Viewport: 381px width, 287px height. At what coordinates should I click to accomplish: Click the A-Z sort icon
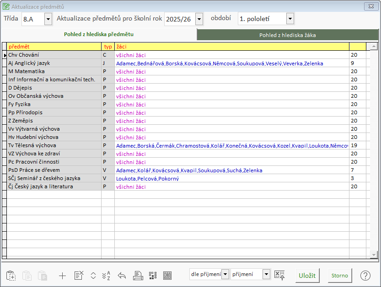tap(107, 276)
